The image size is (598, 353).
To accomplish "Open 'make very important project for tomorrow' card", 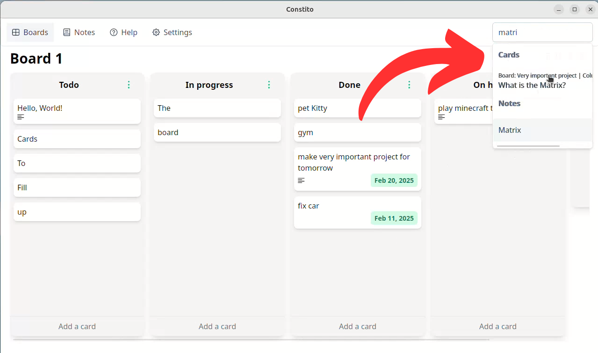I will [x=358, y=169].
